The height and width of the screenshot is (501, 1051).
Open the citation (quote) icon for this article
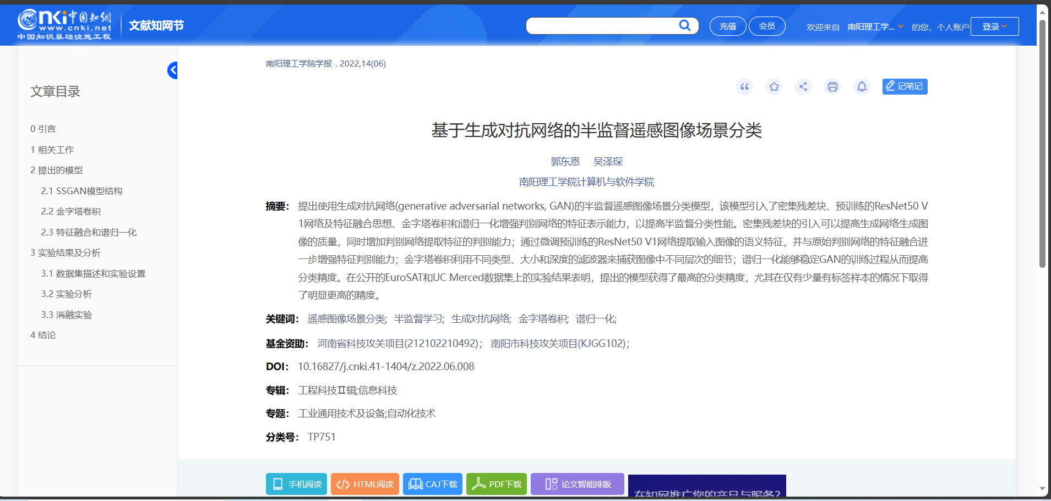(744, 86)
